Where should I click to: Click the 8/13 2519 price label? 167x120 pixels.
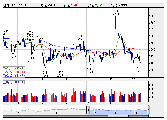click(50, 43)
